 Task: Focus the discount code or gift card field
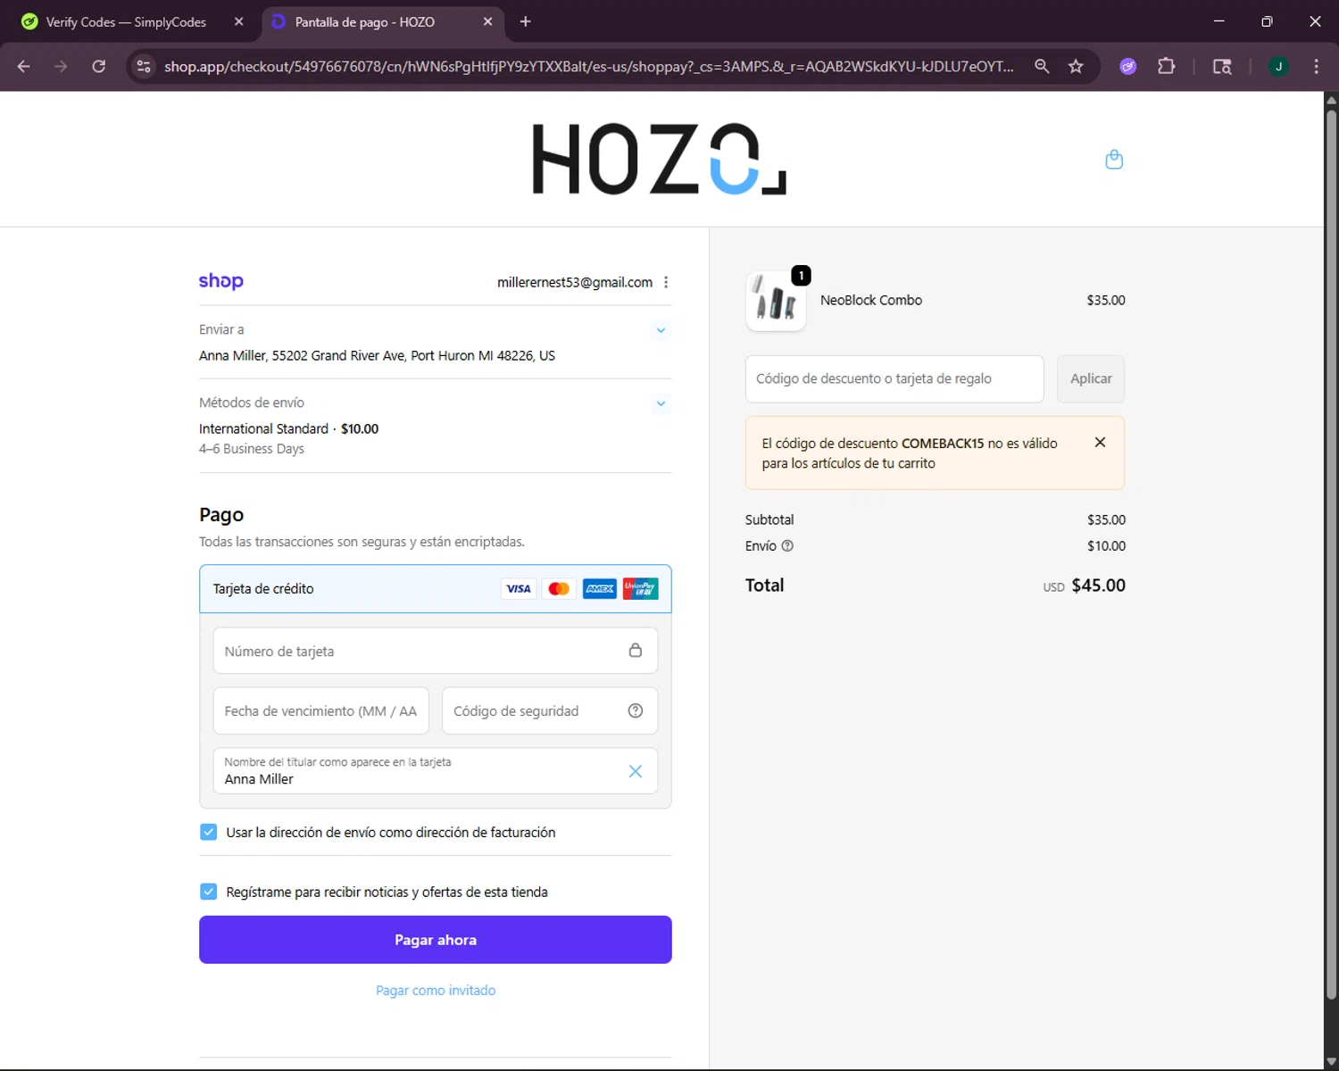coord(894,378)
